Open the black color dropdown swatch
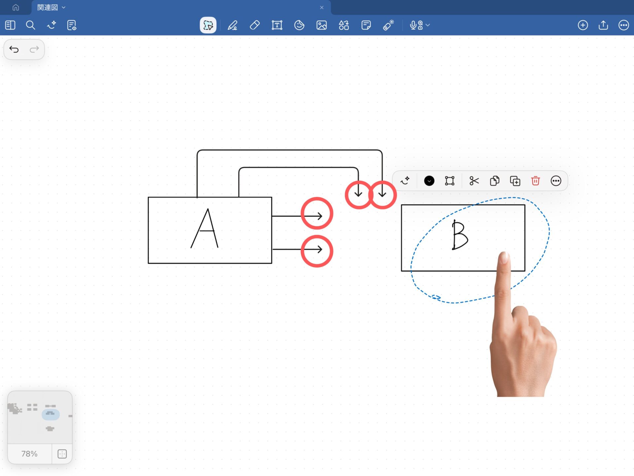 tap(429, 181)
